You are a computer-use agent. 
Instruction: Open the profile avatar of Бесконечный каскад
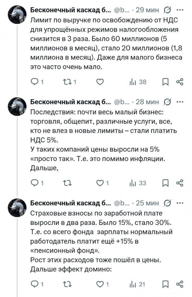17,14
